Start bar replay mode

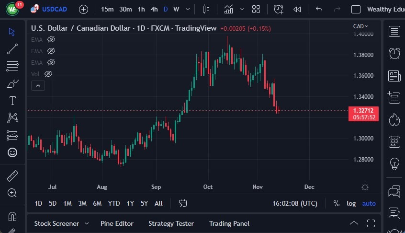297,10
